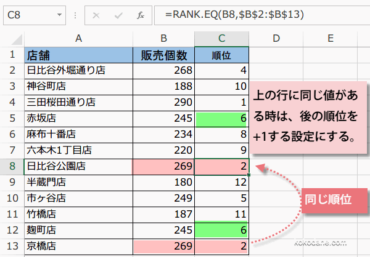Click the sales value 180
The image size is (370, 257).
164,183
